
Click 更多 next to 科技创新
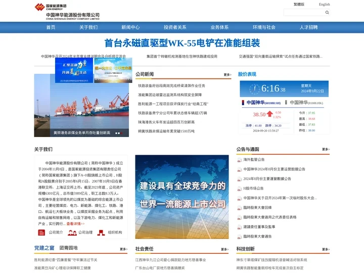(326, 249)
